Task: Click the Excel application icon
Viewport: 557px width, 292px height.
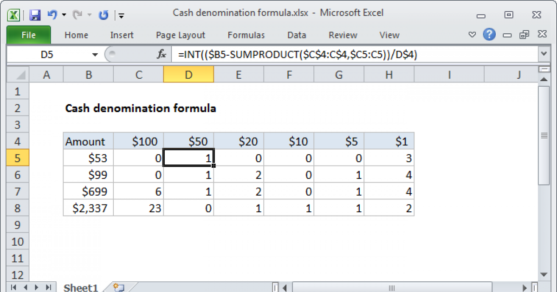Action: coord(13,15)
